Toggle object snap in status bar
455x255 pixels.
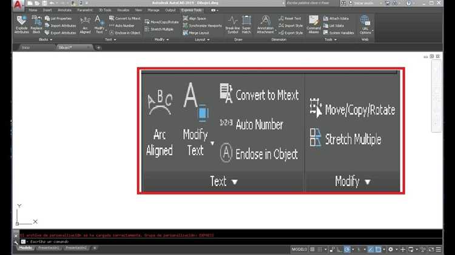coord(378,249)
